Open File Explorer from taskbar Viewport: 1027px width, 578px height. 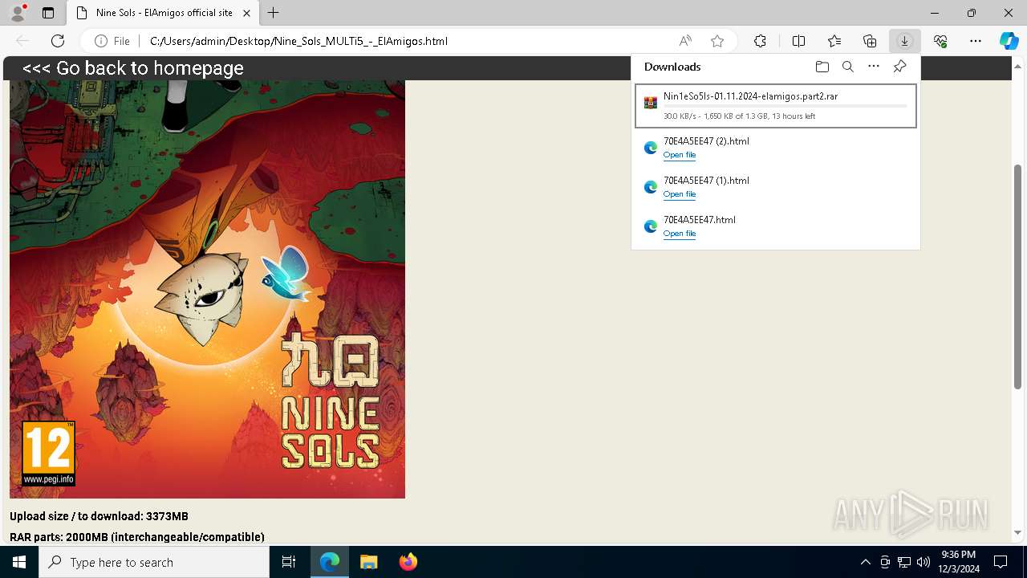pyautogui.click(x=368, y=562)
